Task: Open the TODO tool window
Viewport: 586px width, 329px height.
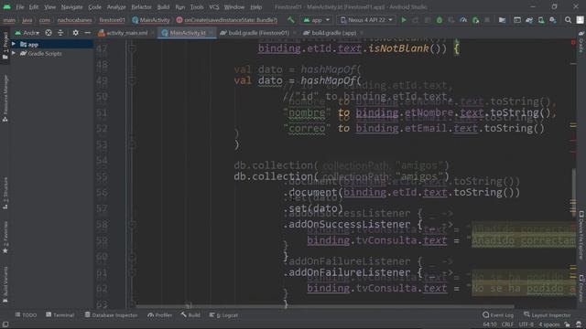Action: pyautogui.click(x=26, y=315)
